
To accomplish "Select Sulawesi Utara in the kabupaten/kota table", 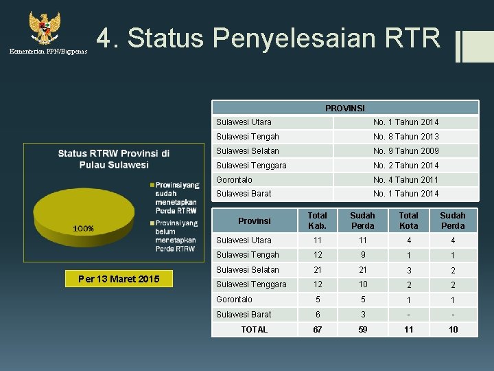I will click(244, 240).
